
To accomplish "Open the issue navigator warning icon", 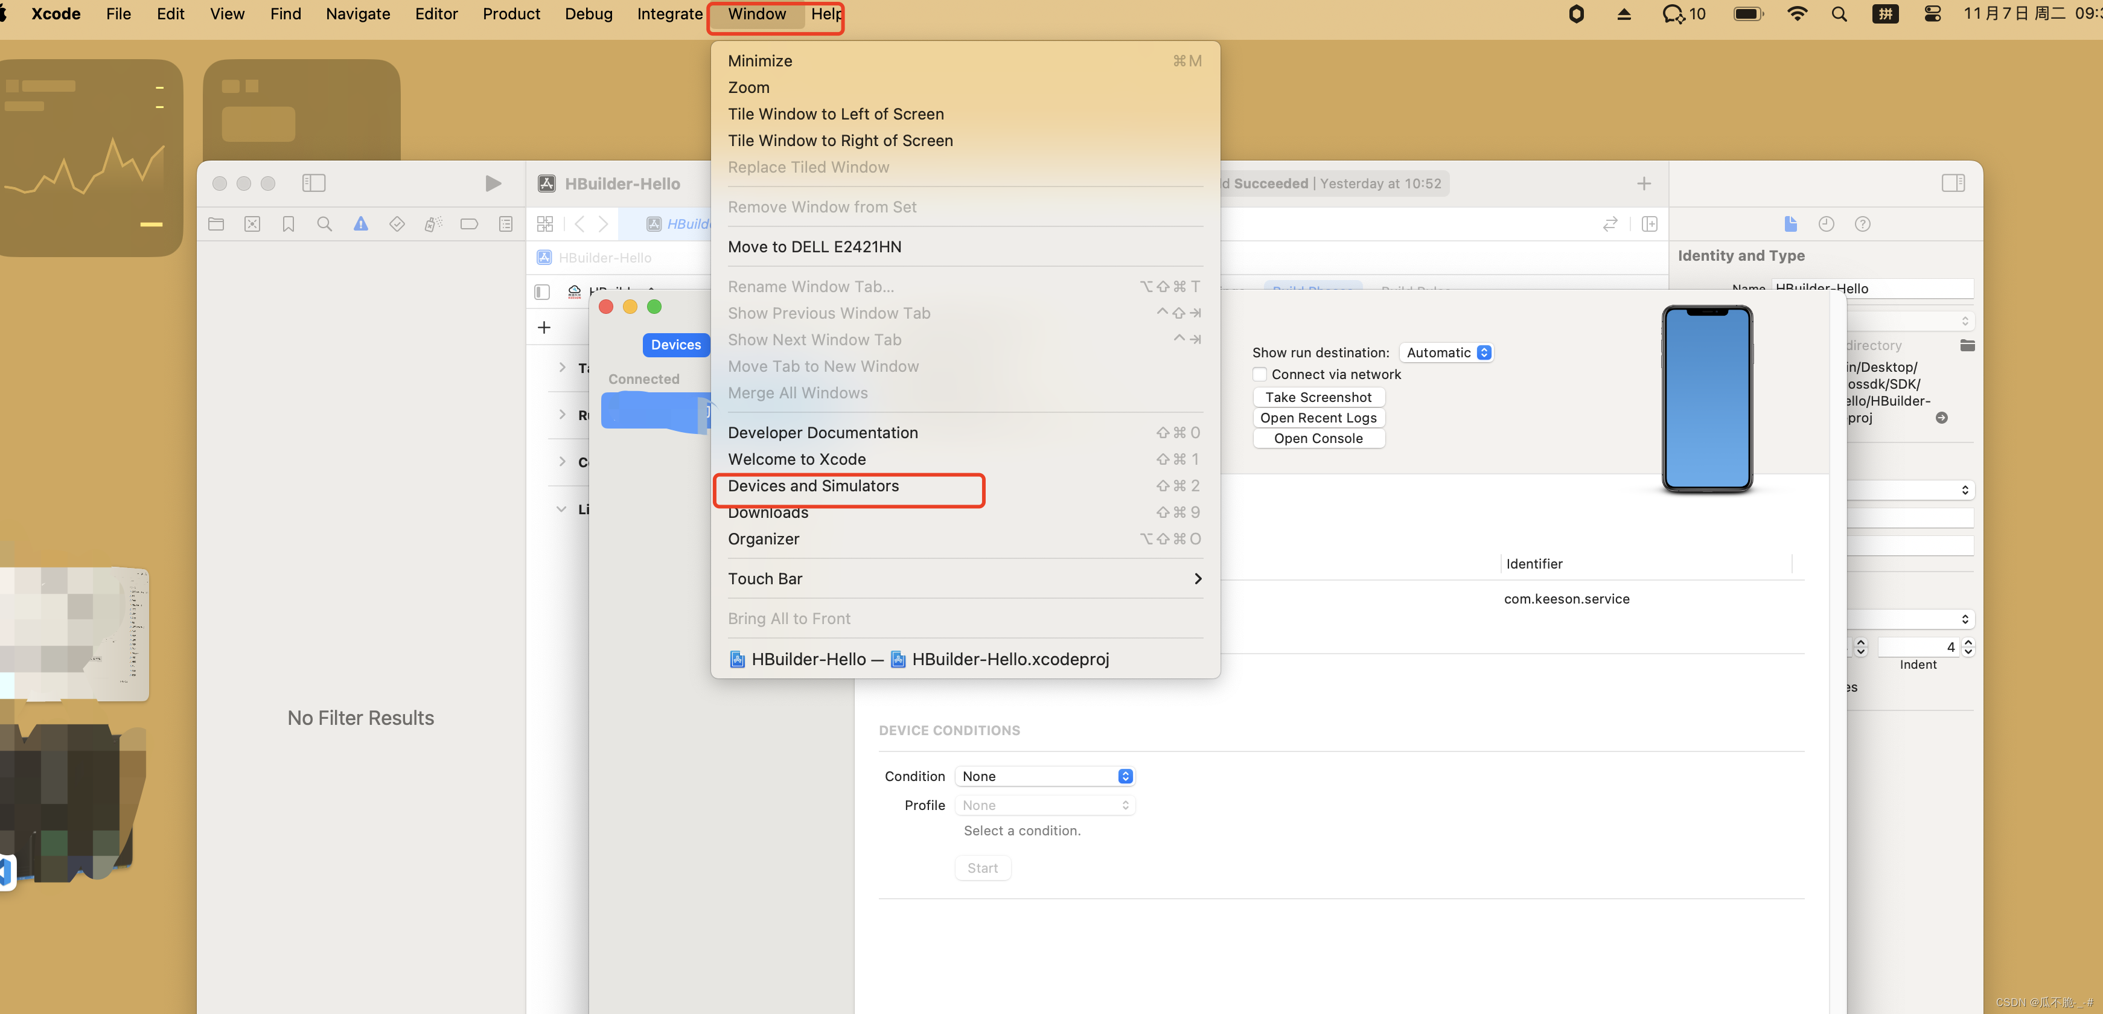I will point(361,225).
